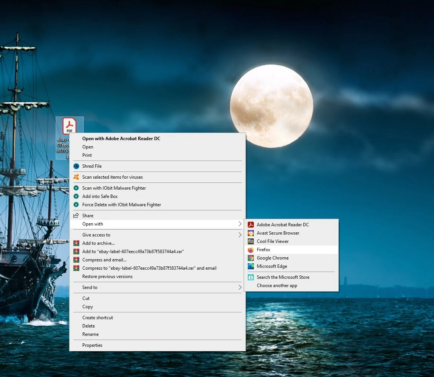
Task: Click the shield icon beside Force Delete
Action: (x=76, y=204)
